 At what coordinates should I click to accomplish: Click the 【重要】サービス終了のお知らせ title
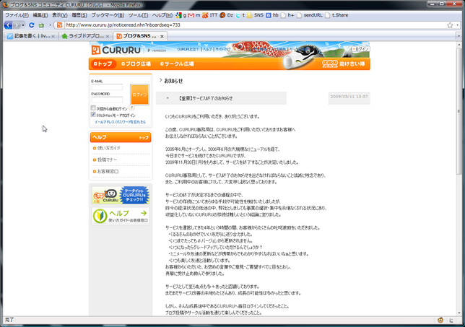(206, 98)
